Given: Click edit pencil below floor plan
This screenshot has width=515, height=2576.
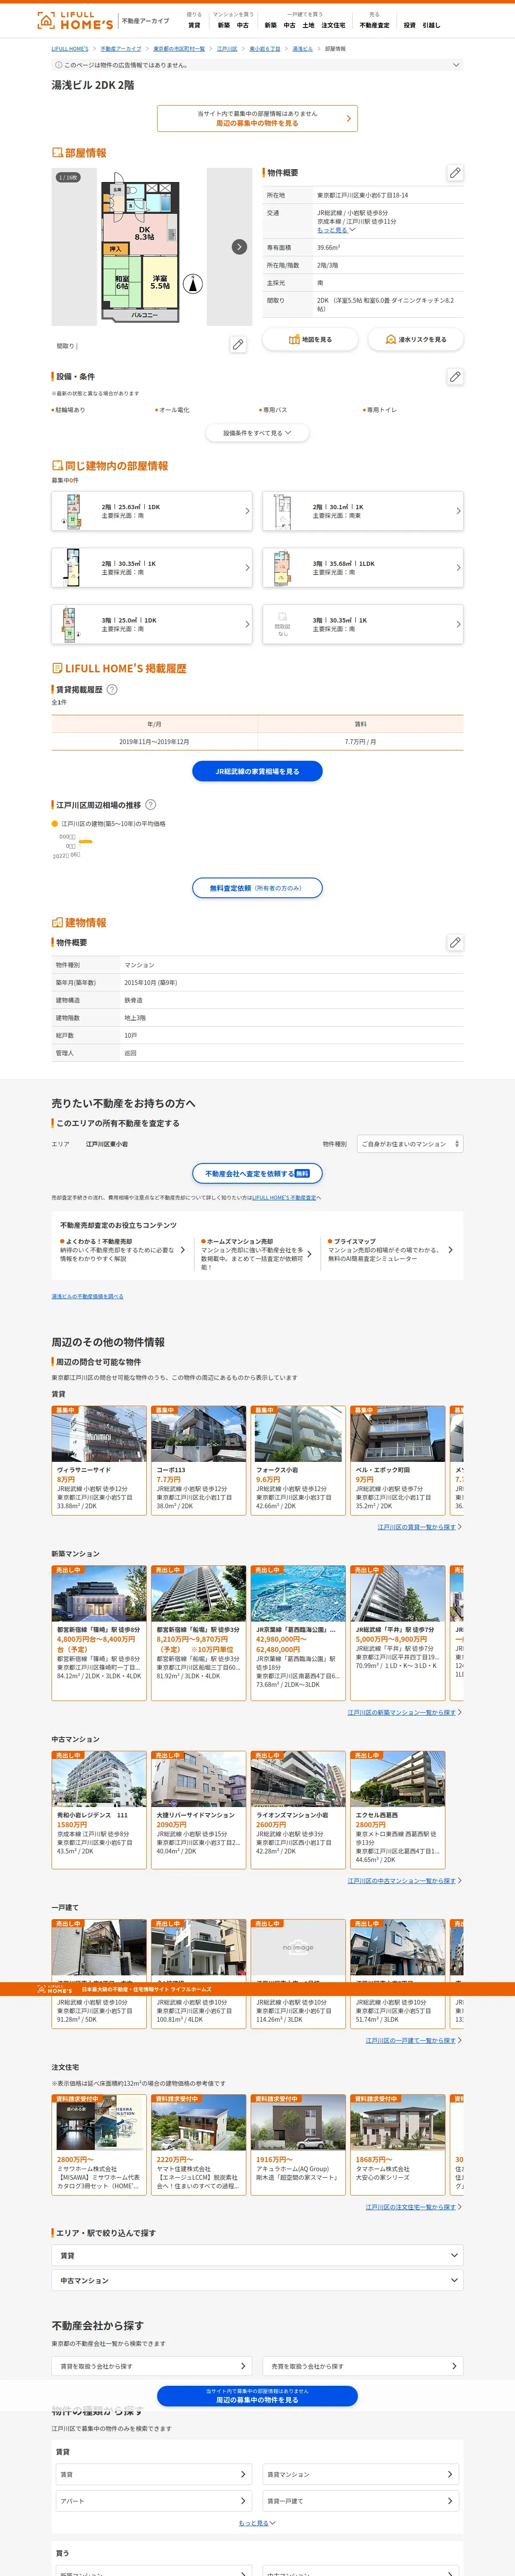Looking at the screenshot, I should 238,344.
